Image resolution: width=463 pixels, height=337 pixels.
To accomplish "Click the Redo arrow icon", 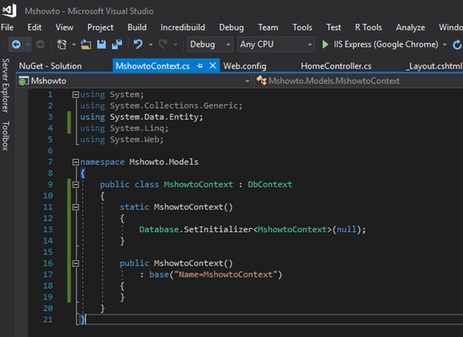I will (163, 44).
